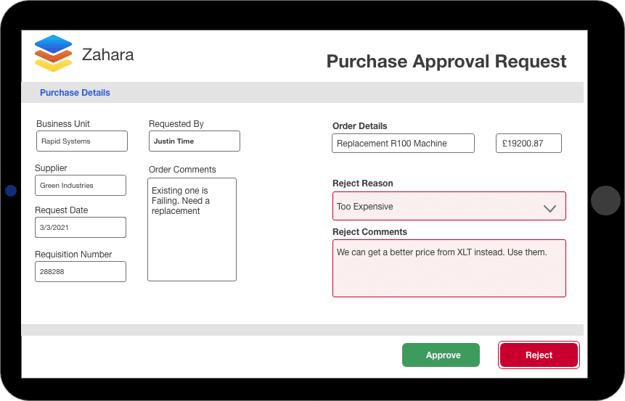The height and width of the screenshot is (401, 625).
Task: Focus the Supplier field Green Industries
Action: 81,185
